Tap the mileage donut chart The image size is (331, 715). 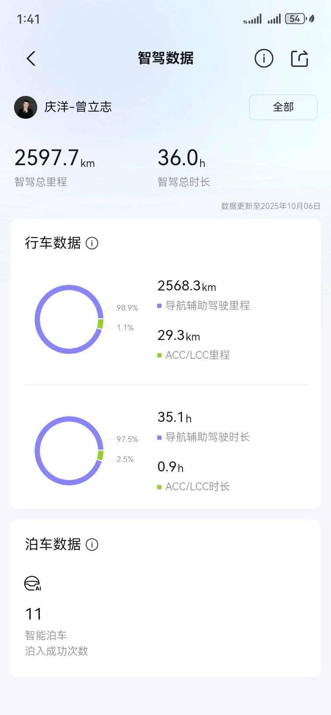click(x=69, y=319)
